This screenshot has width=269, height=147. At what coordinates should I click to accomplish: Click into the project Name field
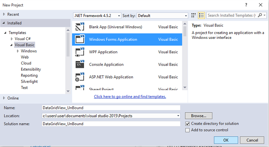(111, 108)
